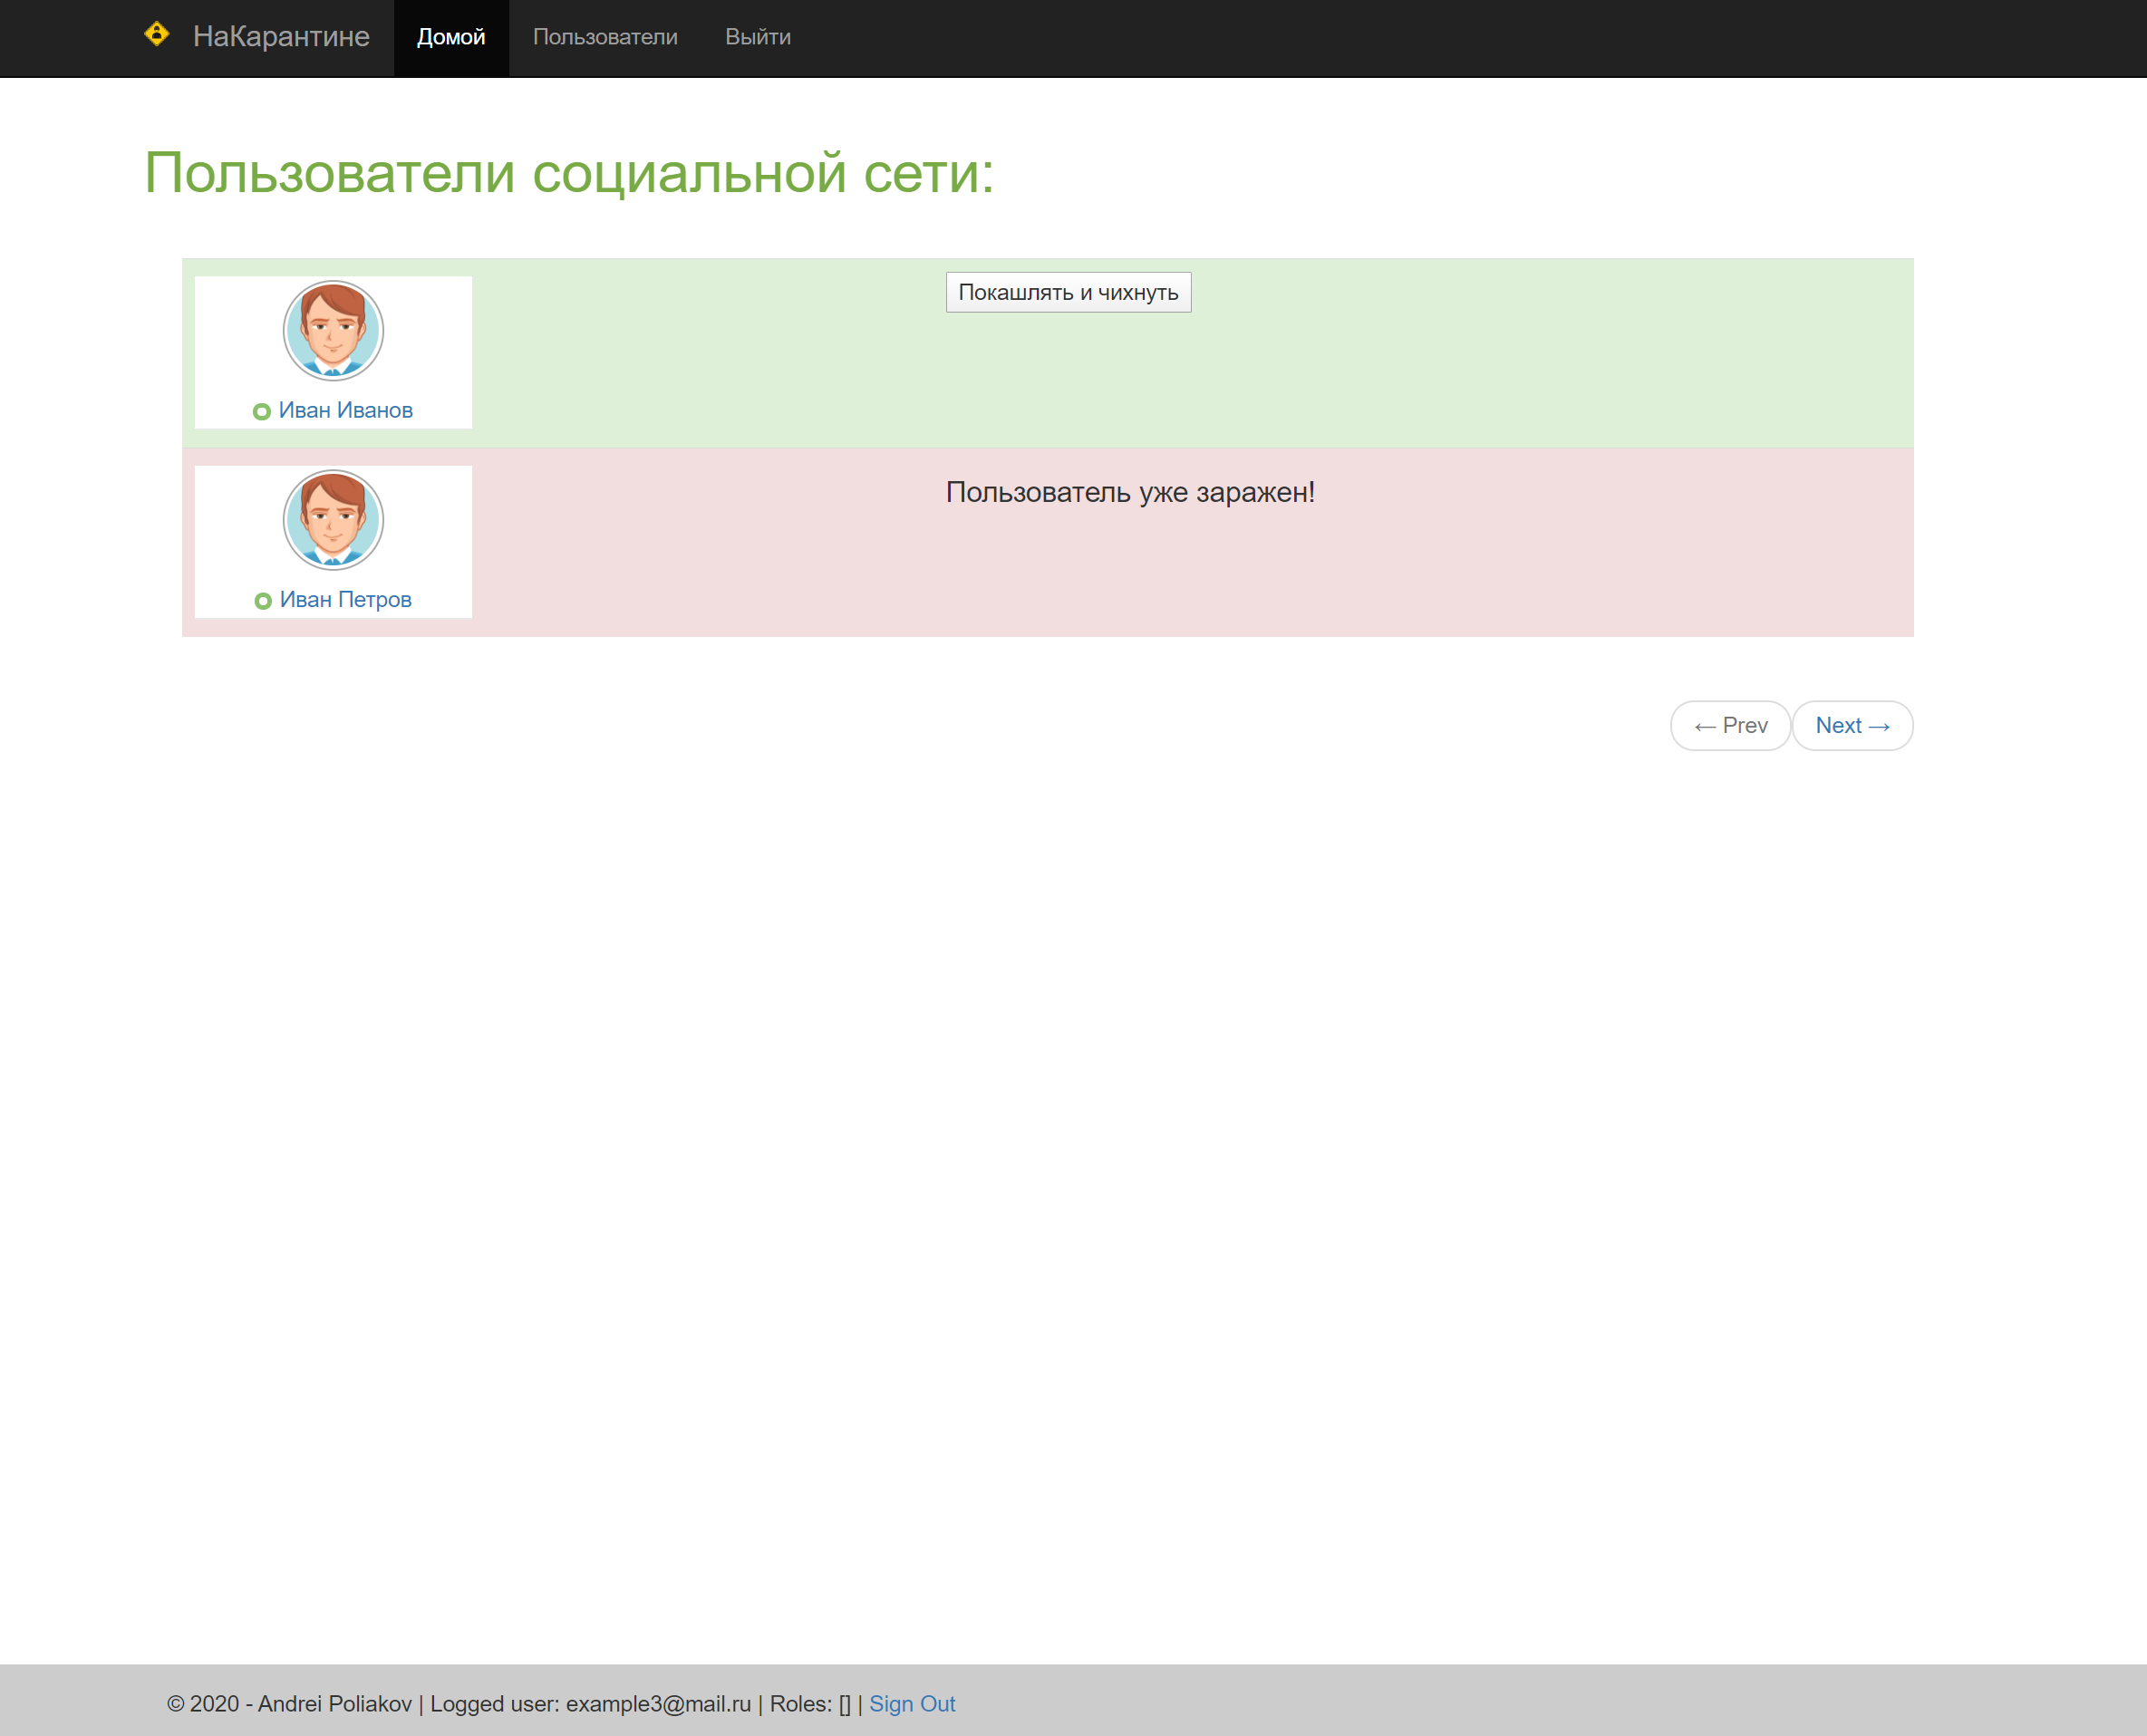The width and height of the screenshot is (2147, 1736).
Task: Click Иван Петров's avatar picture
Action: 333,520
